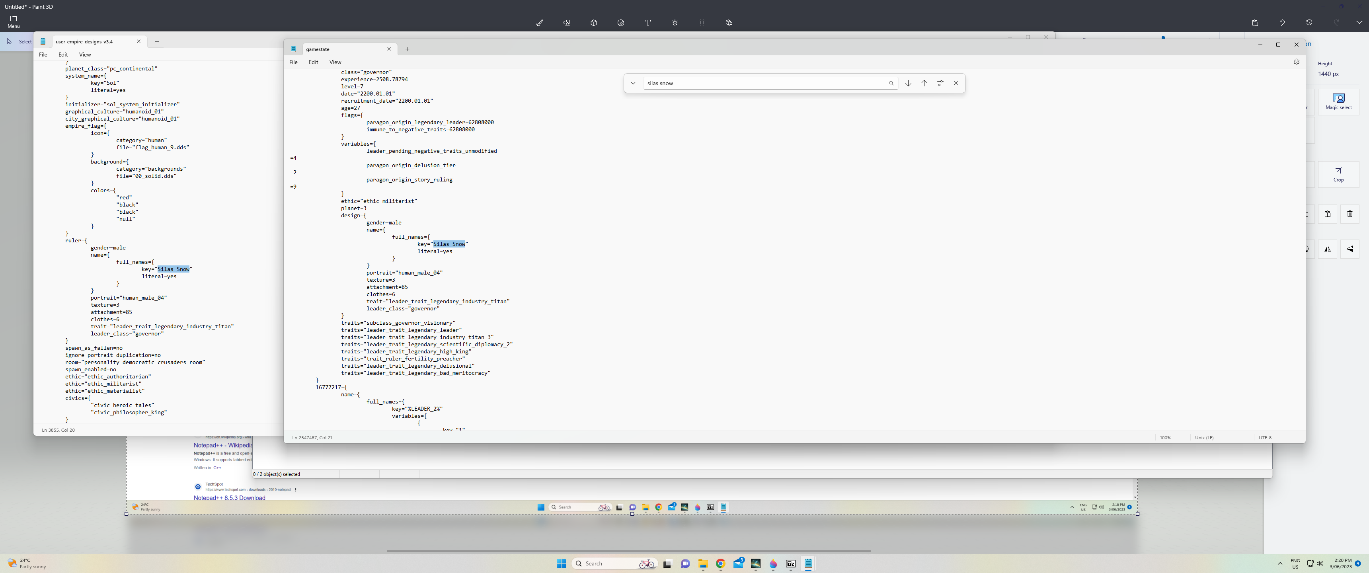Select the Text tool in Paint 3D
Image resolution: width=1369 pixels, height=573 pixels.
(648, 23)
